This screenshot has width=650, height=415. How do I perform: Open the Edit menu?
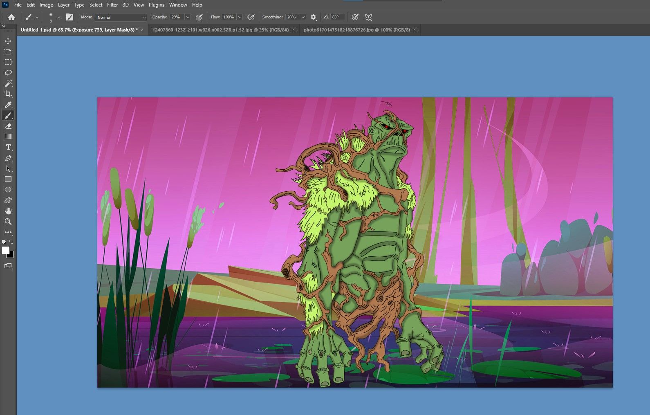pyautogui.click(x=31, y=5)
